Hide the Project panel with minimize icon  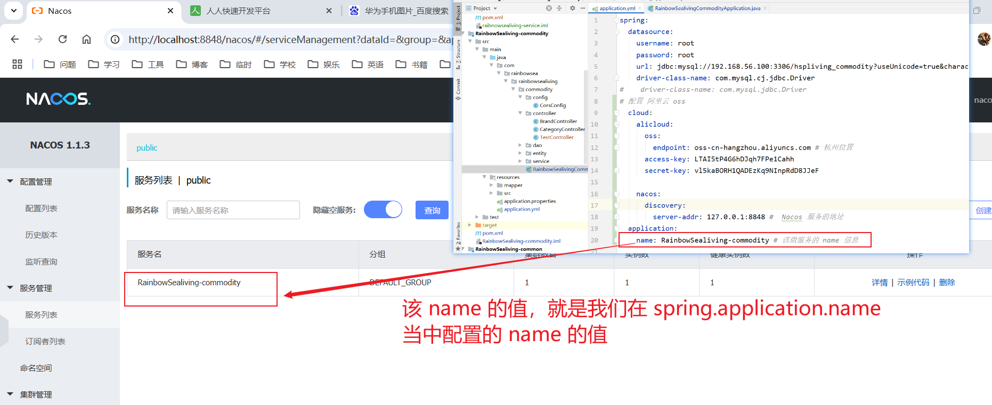coord(582,8)
